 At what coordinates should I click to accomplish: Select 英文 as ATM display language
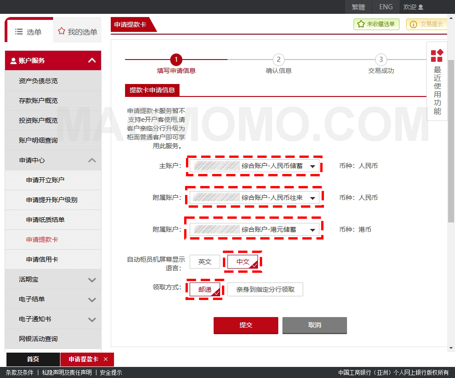click(x=205, y=262)
